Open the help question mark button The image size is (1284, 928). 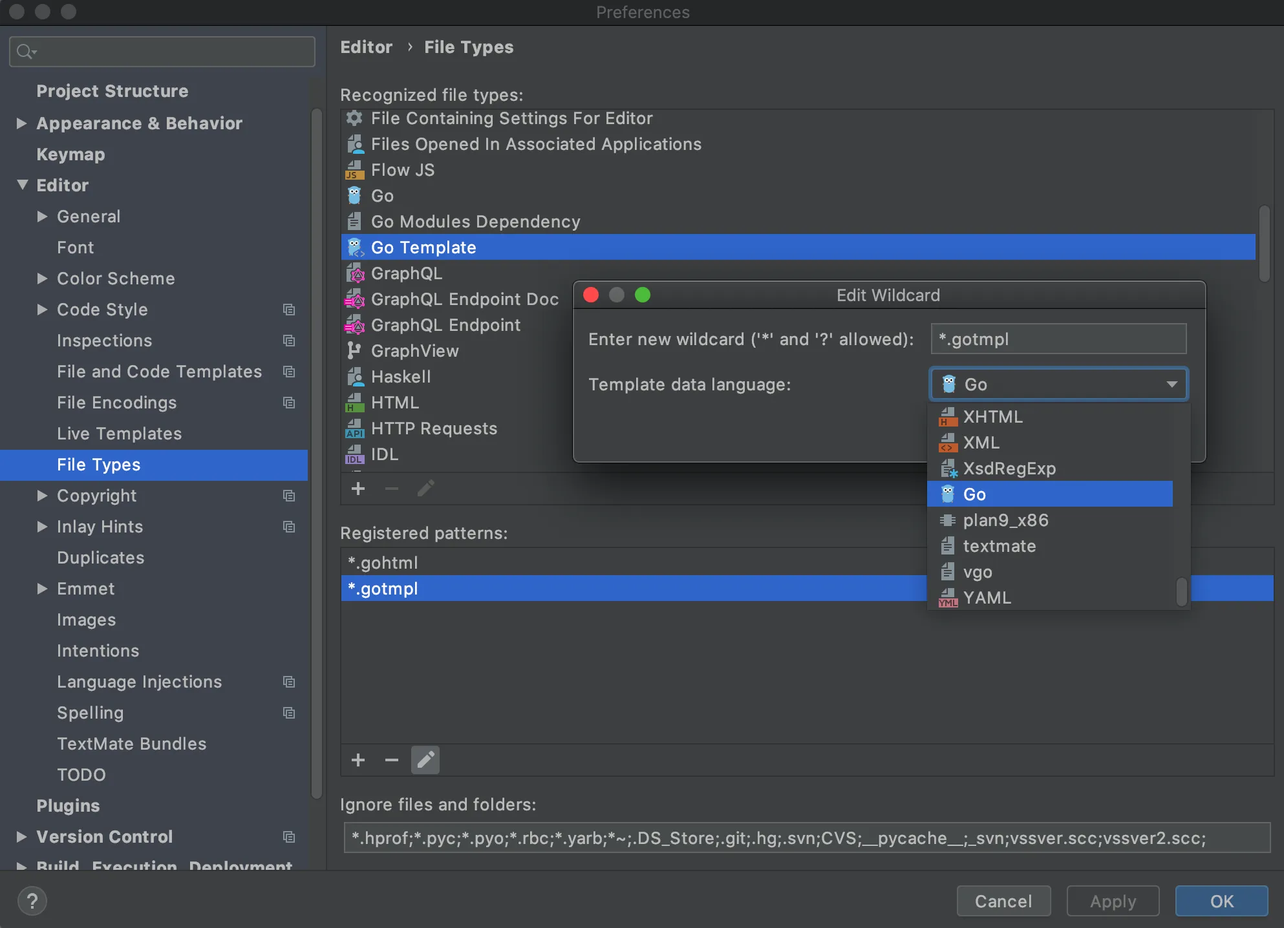(x=32, y=901)
